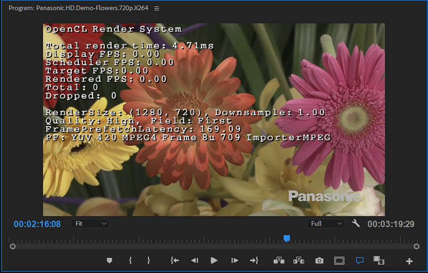
Task: Step back one frame
Action: pyautogui.click(x=194, y=261)
